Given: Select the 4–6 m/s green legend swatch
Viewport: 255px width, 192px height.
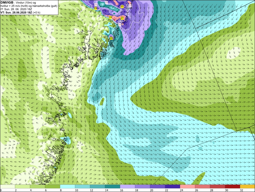Looking at the screenshot, I should tap(37, 186).
